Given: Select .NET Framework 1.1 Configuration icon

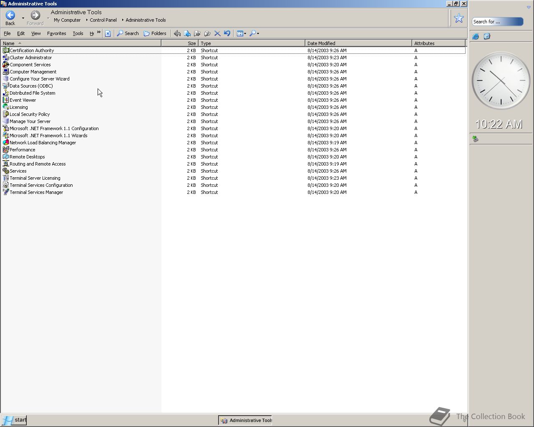Looking at the screenshot, I should (6, 128).
